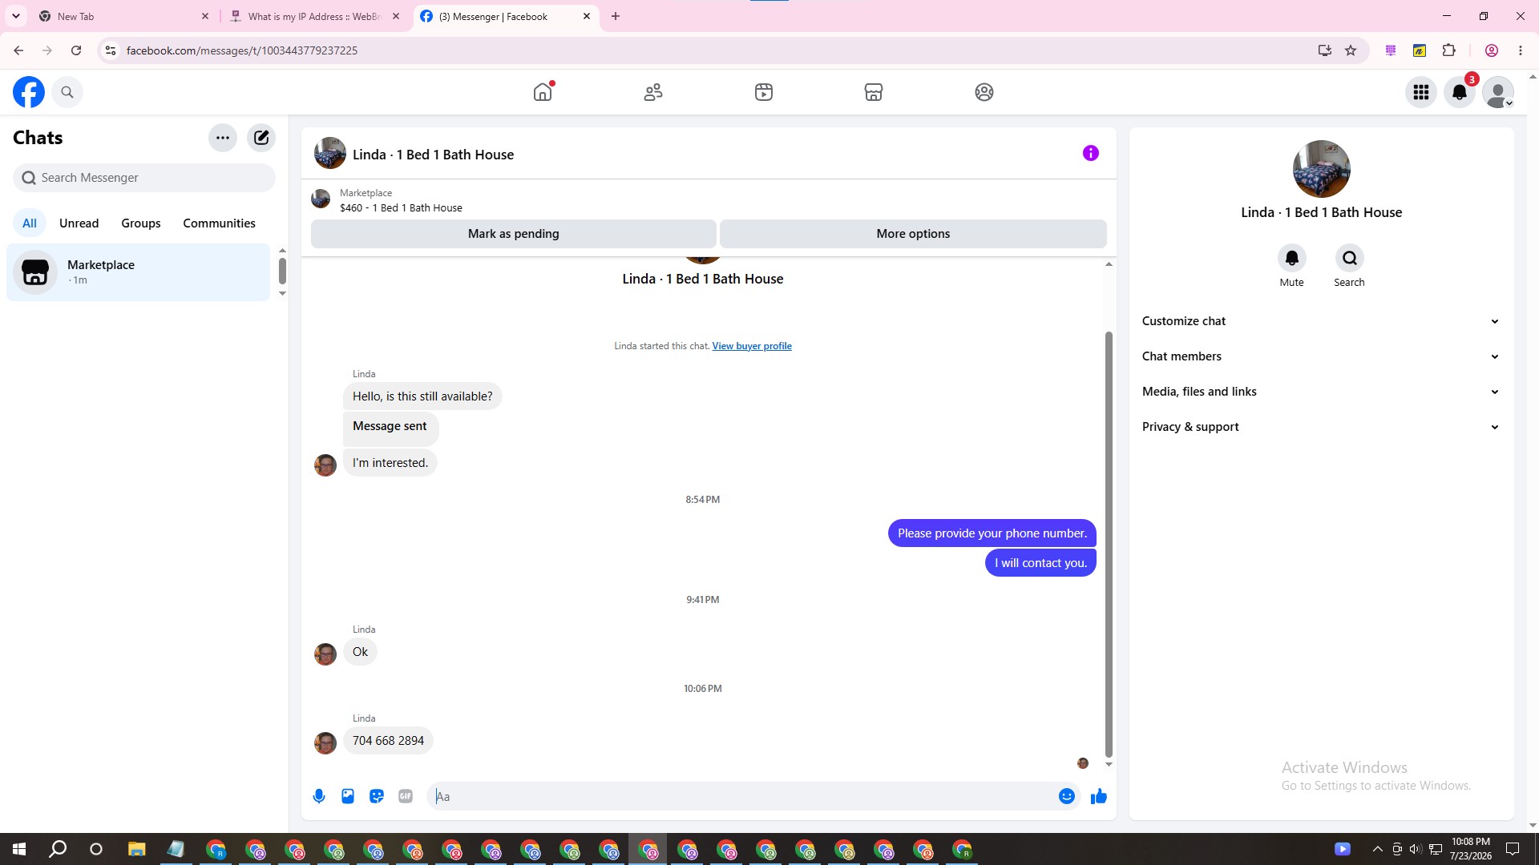Viewport: 1539px width, 865px height.
Task: Expand Media, files and links section
Action: click(x=1321, y=392)
